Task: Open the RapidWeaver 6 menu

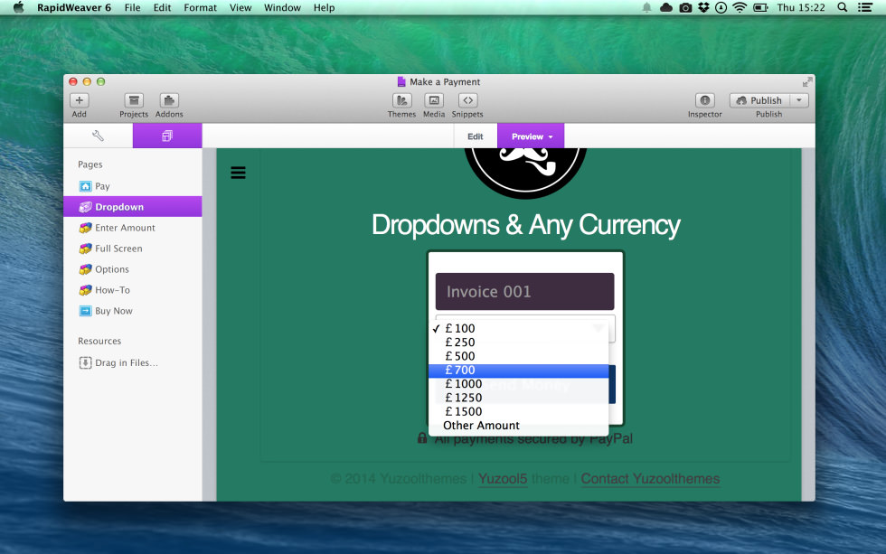Action: (74, 7)
